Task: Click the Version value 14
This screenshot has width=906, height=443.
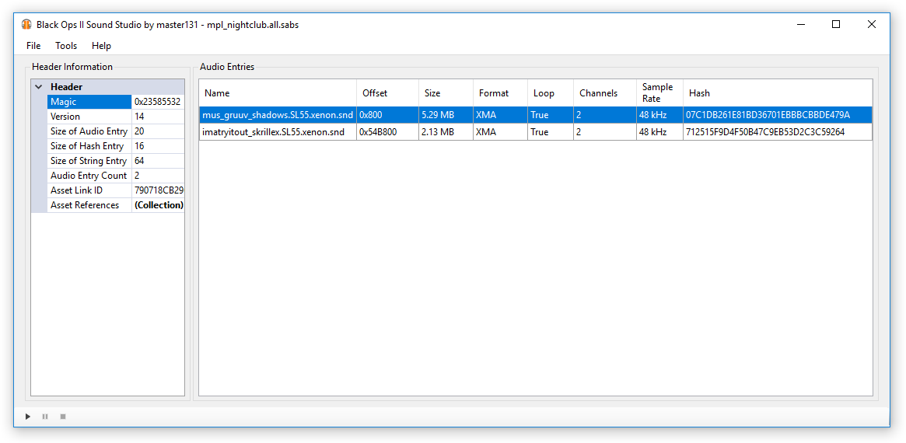Action: (x=158, y=117)
